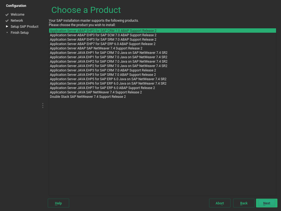The height and width of the screenshot is (211, 281).
Task: Open the Welcome step in the sidebar
Action: click(x=18, y=14)
